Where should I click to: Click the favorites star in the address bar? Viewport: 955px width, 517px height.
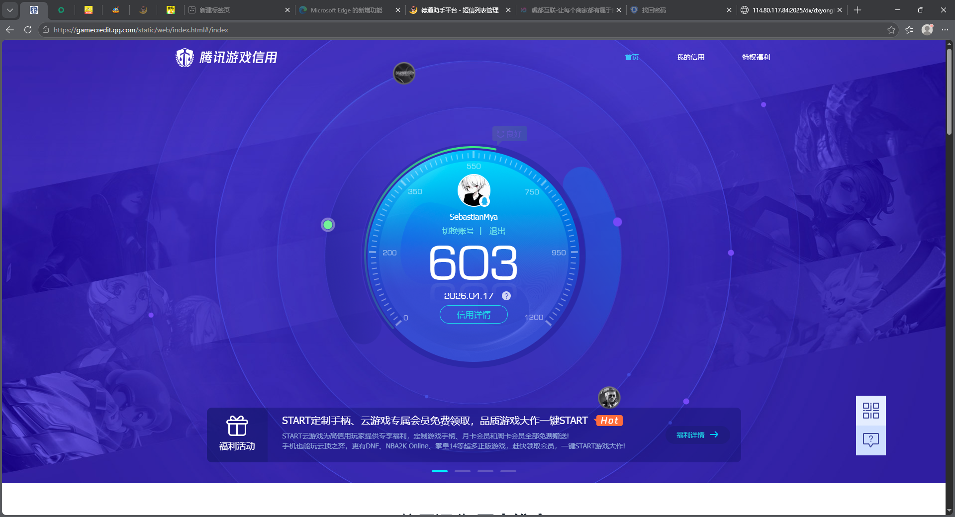point(891,30)
